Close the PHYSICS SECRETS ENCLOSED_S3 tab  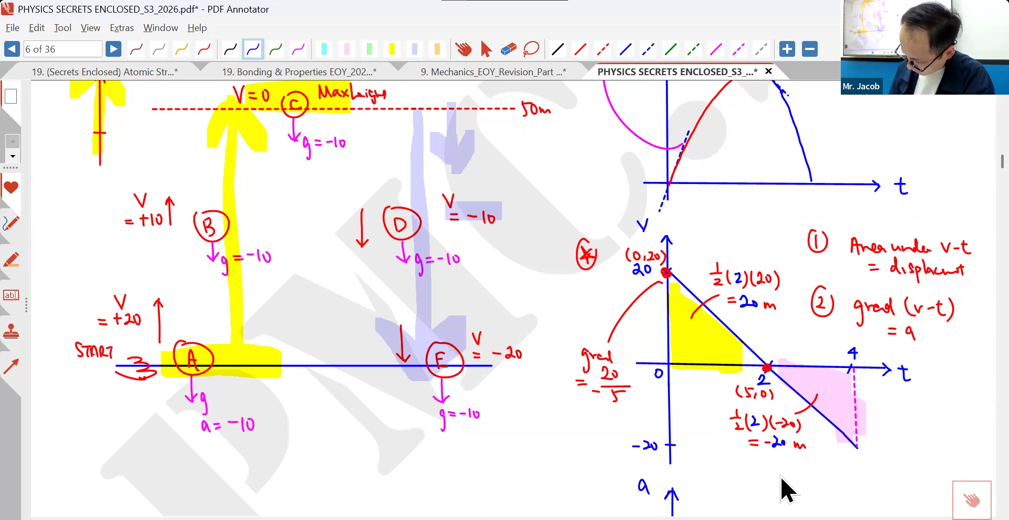click(x=768, y=71)
